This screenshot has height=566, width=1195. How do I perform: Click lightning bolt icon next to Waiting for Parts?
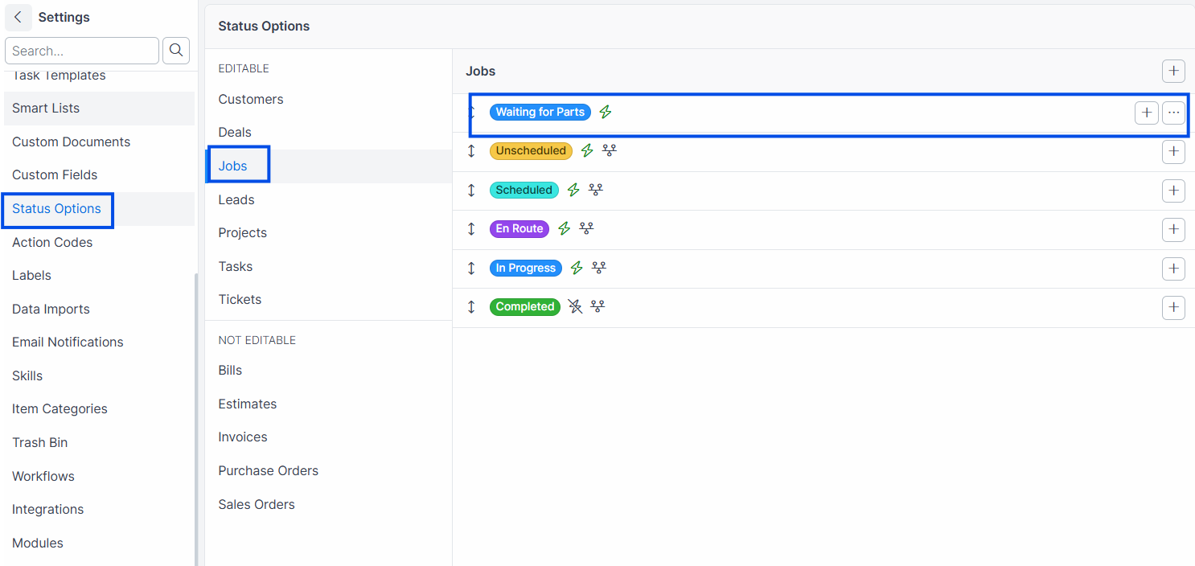[606, 113]
